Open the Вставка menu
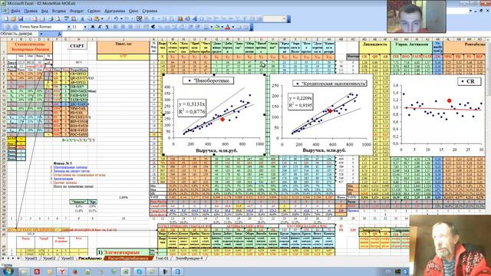Screen dimensions: 491x276 point(59,11)
